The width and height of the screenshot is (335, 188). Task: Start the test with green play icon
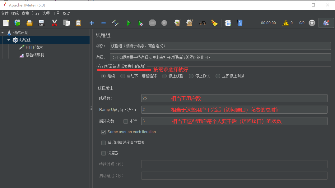point(128,23)
